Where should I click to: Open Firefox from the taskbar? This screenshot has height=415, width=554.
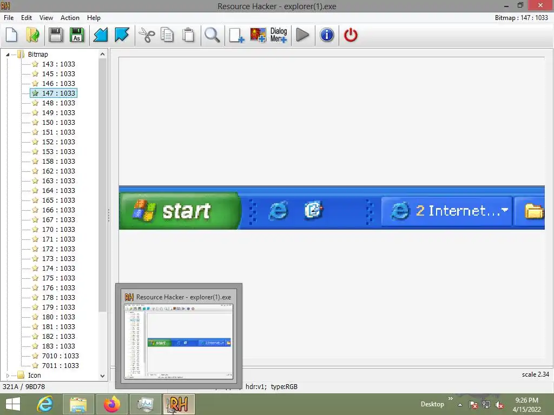[x=112, y=404]
